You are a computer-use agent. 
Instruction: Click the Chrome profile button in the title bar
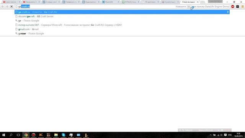click(x=215, y=2)
